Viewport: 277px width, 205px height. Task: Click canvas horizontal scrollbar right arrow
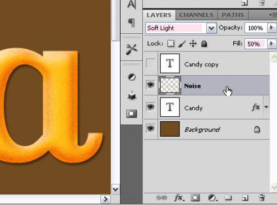click(106, 199)
